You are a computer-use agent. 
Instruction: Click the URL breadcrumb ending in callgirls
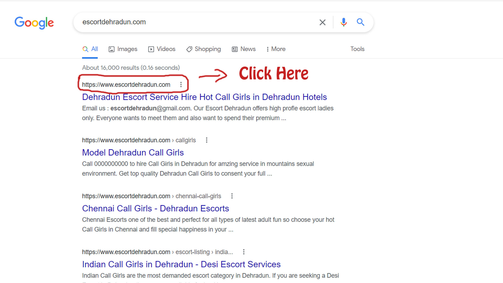[139, 140]
